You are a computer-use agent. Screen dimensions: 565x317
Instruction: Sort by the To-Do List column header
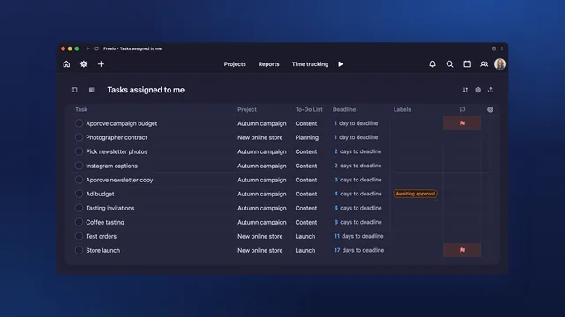[309, 109]
